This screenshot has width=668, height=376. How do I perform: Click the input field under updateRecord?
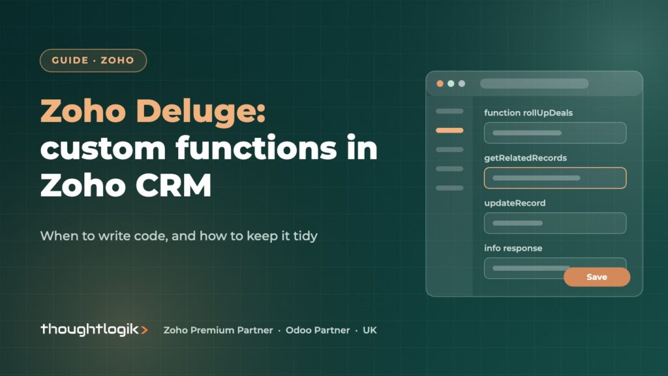(x=555, y=223)
